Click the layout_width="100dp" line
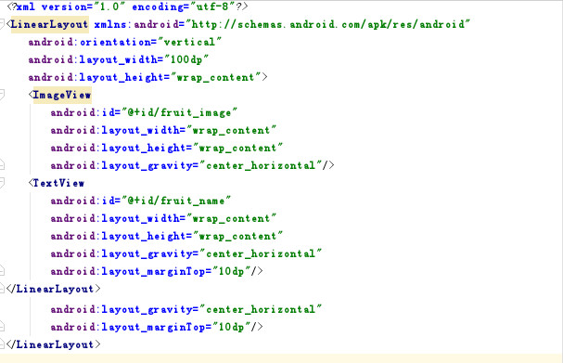 (x=119, y=59)
